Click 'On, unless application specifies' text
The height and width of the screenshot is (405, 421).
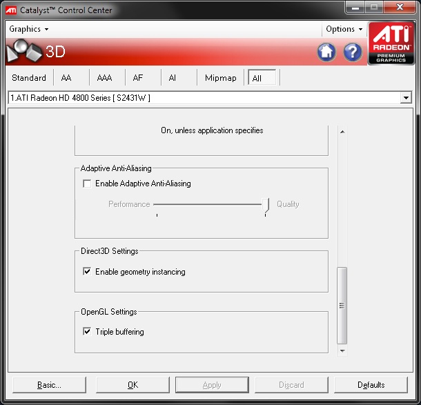tap(212, 130)
